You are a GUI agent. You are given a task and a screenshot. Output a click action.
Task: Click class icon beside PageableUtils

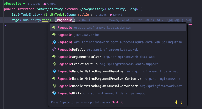[54, 93]
